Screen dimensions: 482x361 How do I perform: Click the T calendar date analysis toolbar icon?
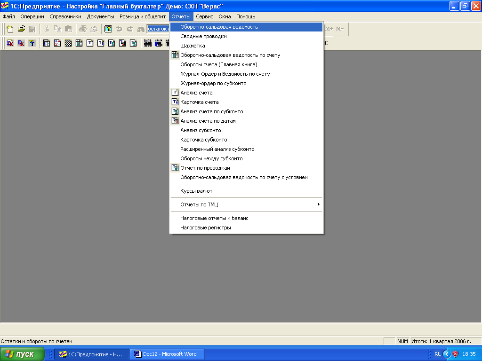[x=122, y=43]
